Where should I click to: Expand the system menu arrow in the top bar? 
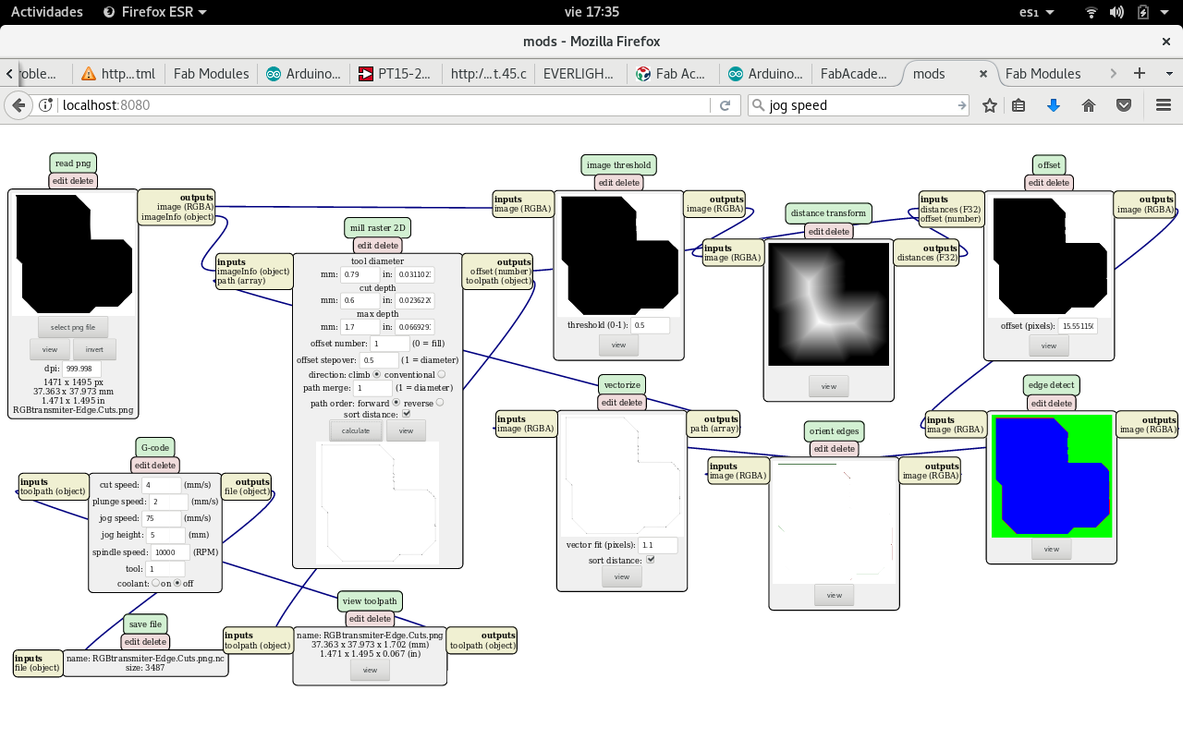(1165, 12)
